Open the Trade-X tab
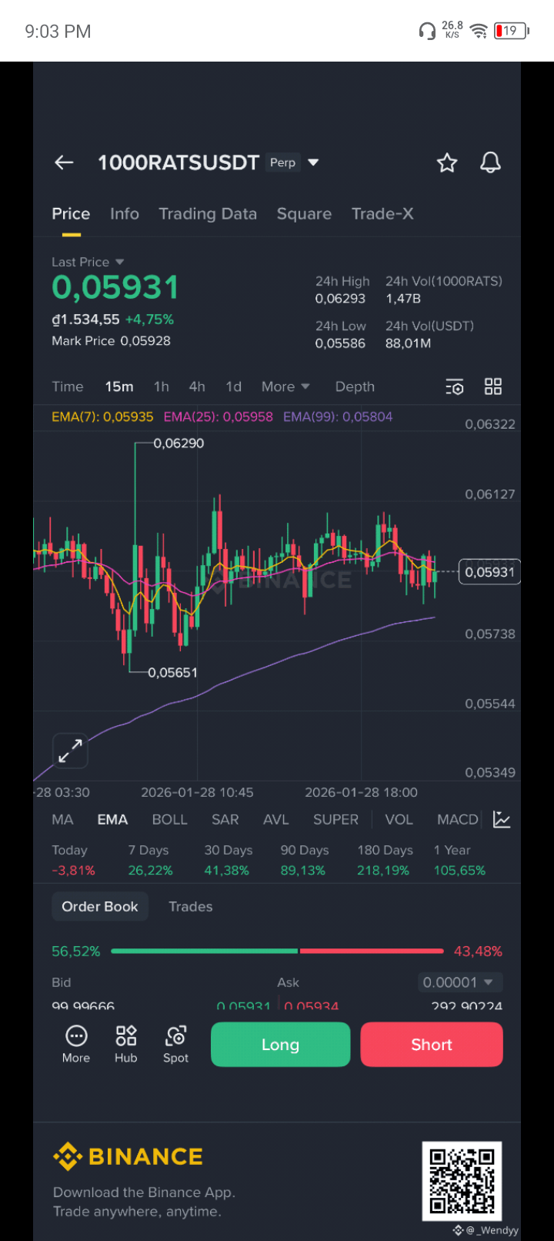This screenshot has width=554, height=1241. pyautogui.click(x=382, y=214)
